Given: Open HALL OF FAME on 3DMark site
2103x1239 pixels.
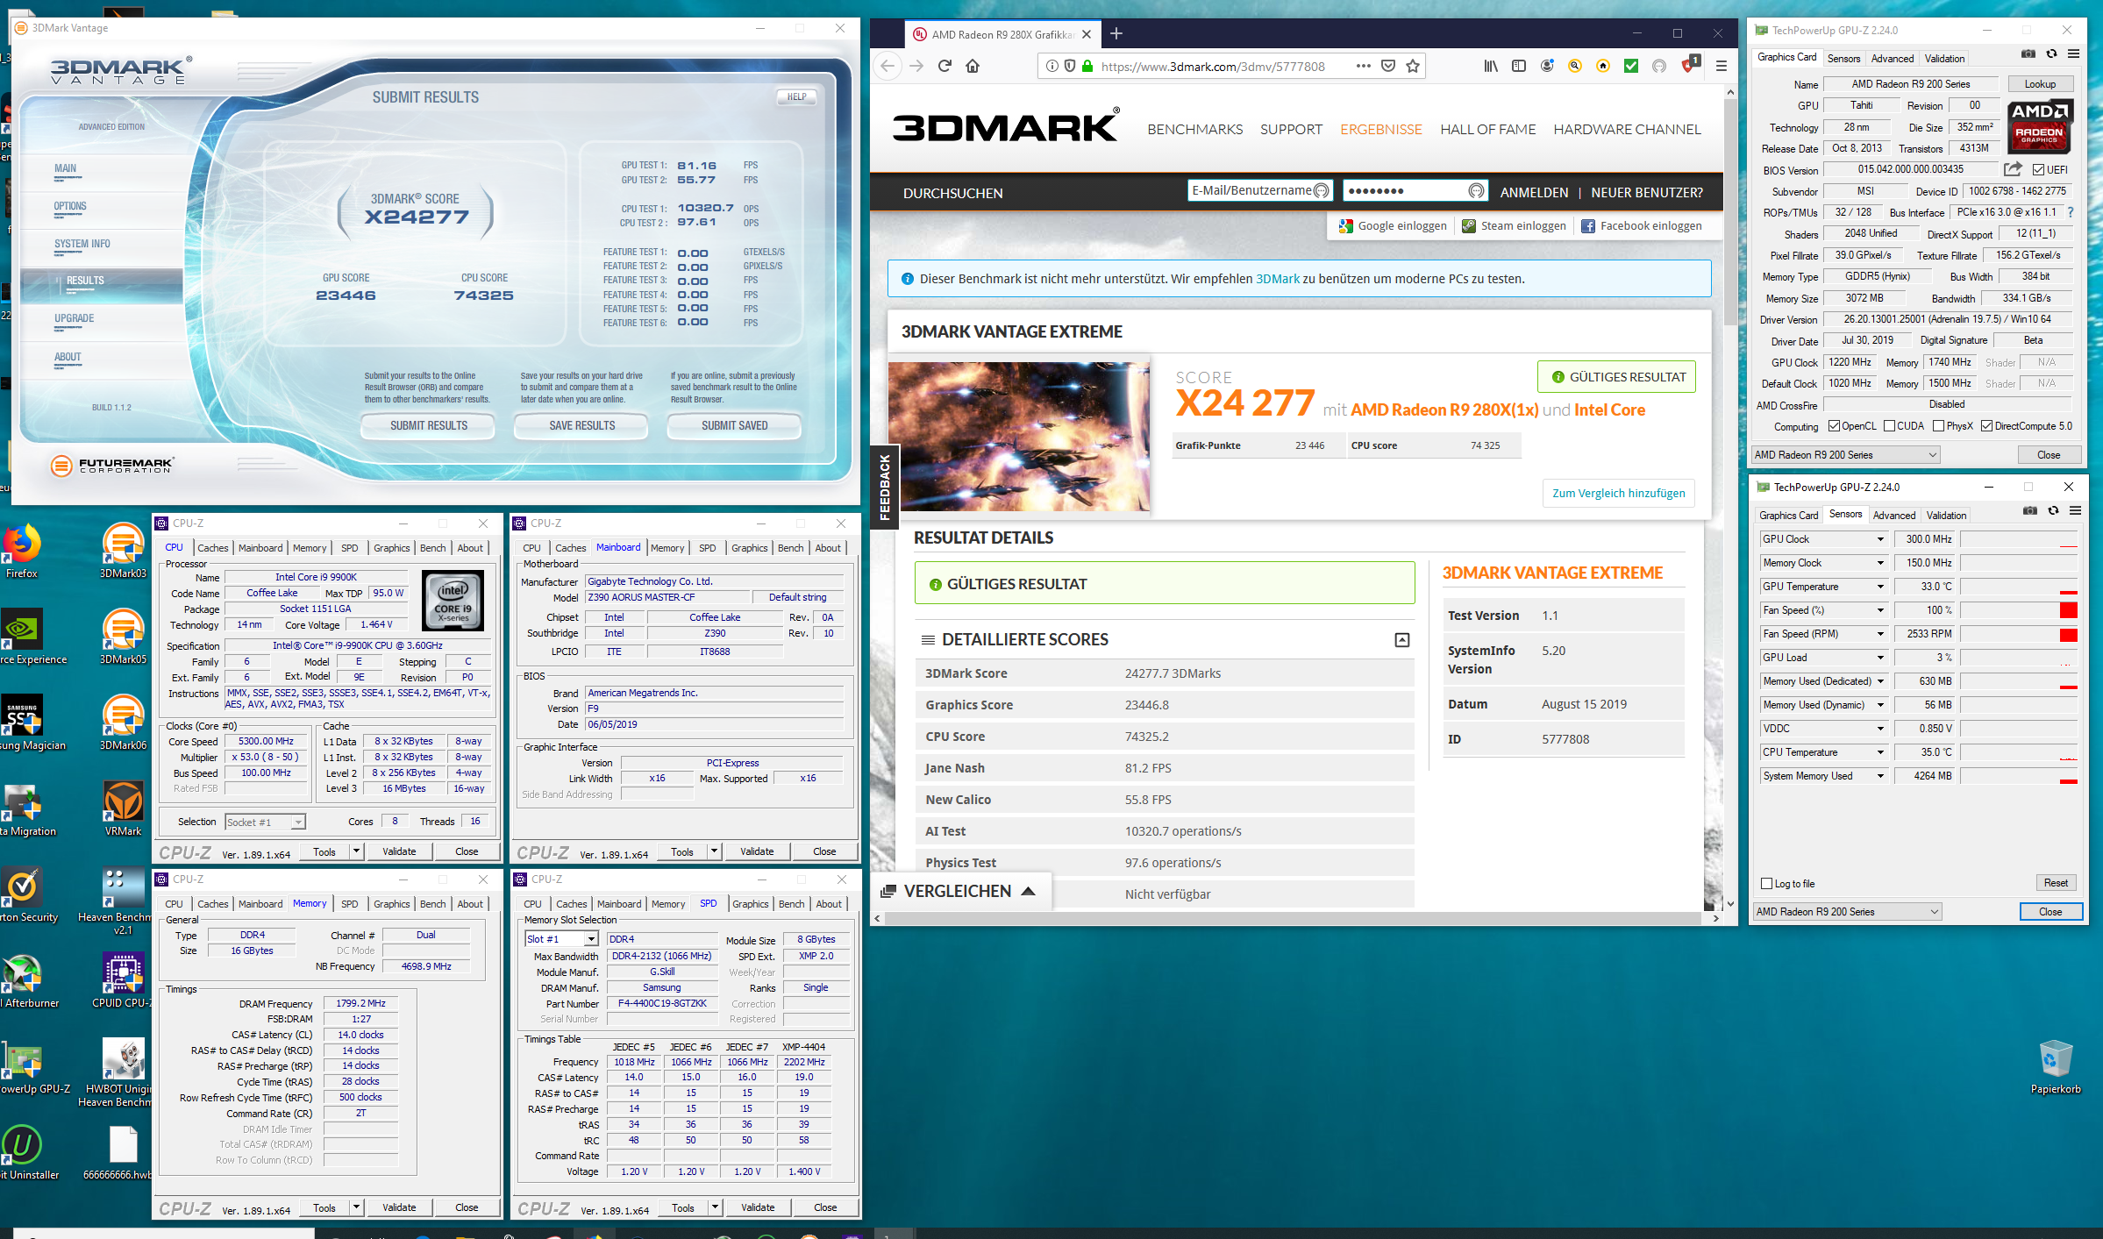Looking at the screenshot, I should pos(1487,129).
